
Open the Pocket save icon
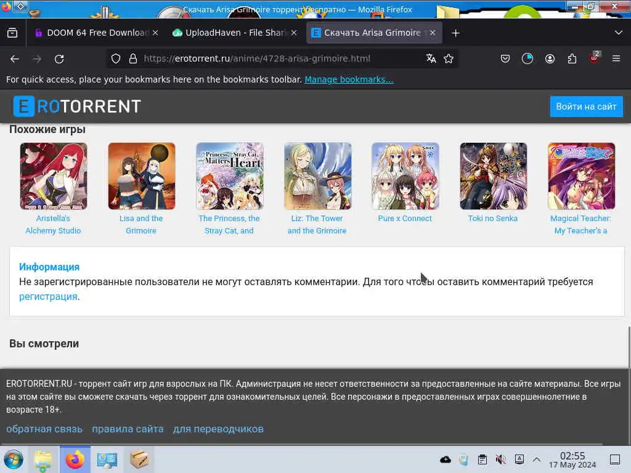click(x=505, y=59)
